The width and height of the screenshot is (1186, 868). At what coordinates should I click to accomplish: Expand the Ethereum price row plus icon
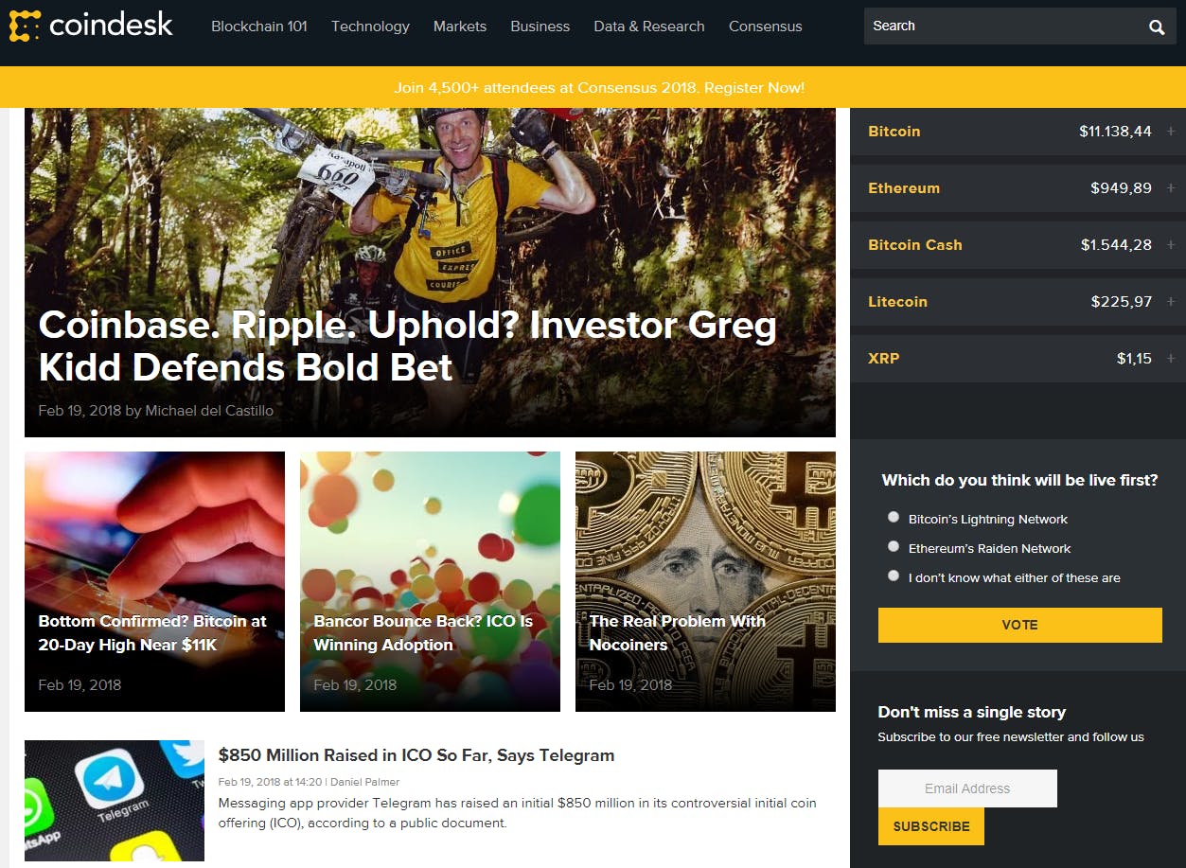pyautogui.click(x=1171, y=188)
